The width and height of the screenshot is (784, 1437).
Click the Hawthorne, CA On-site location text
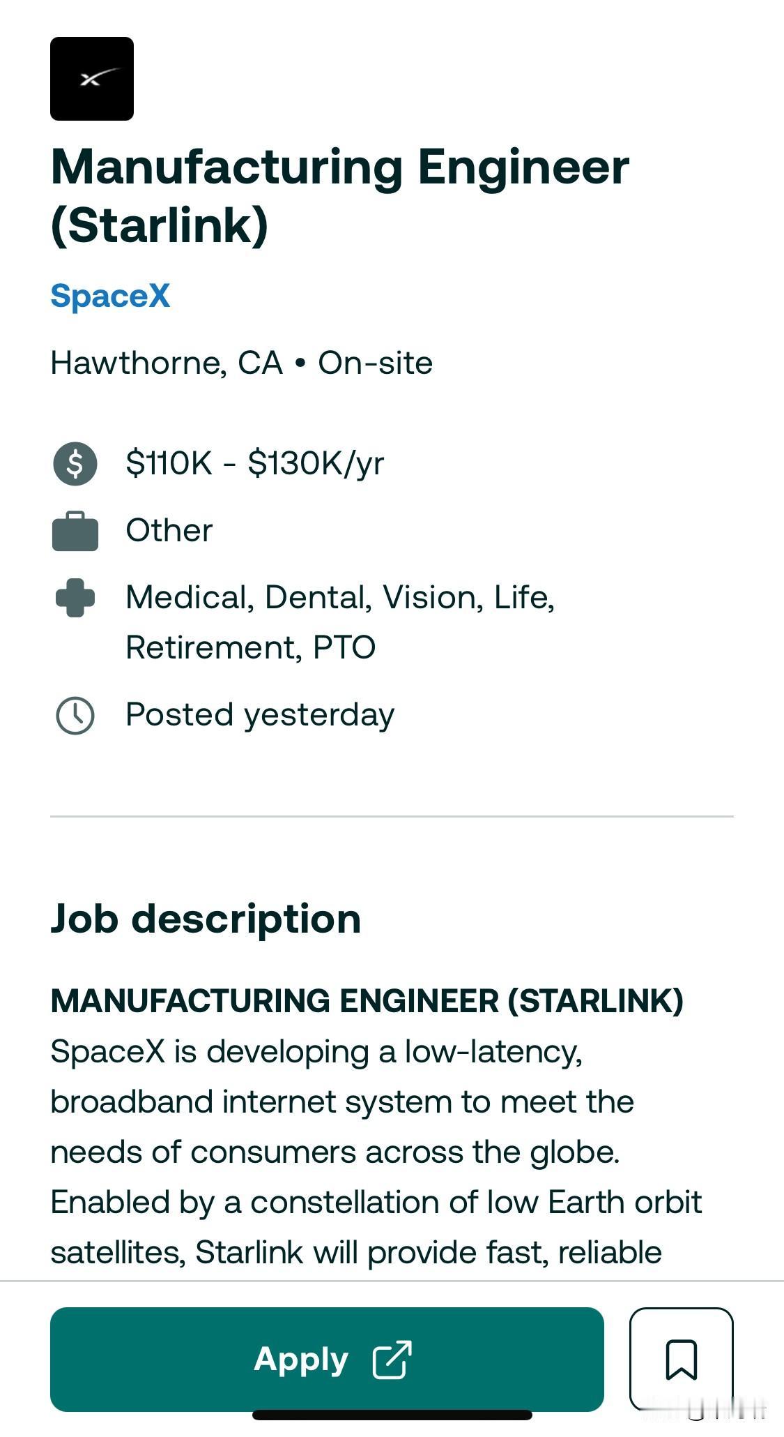(242, 363)
